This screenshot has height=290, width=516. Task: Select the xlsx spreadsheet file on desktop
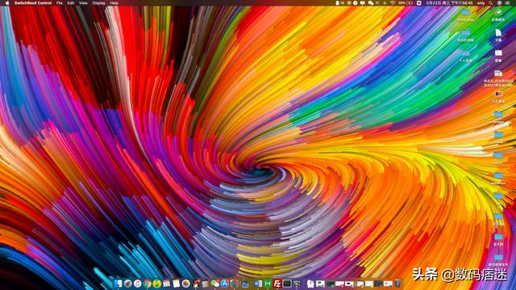[498, 73]
